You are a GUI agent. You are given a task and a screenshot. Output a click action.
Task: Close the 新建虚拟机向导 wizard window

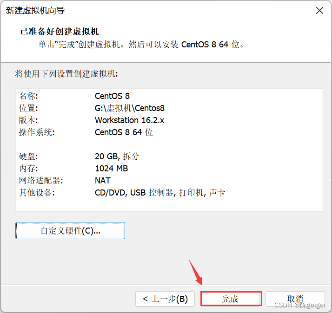[319, 10]
